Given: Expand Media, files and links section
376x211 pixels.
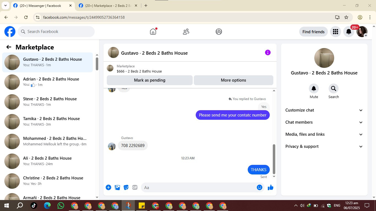Looking at the screenshot, I should click(324, 134).
